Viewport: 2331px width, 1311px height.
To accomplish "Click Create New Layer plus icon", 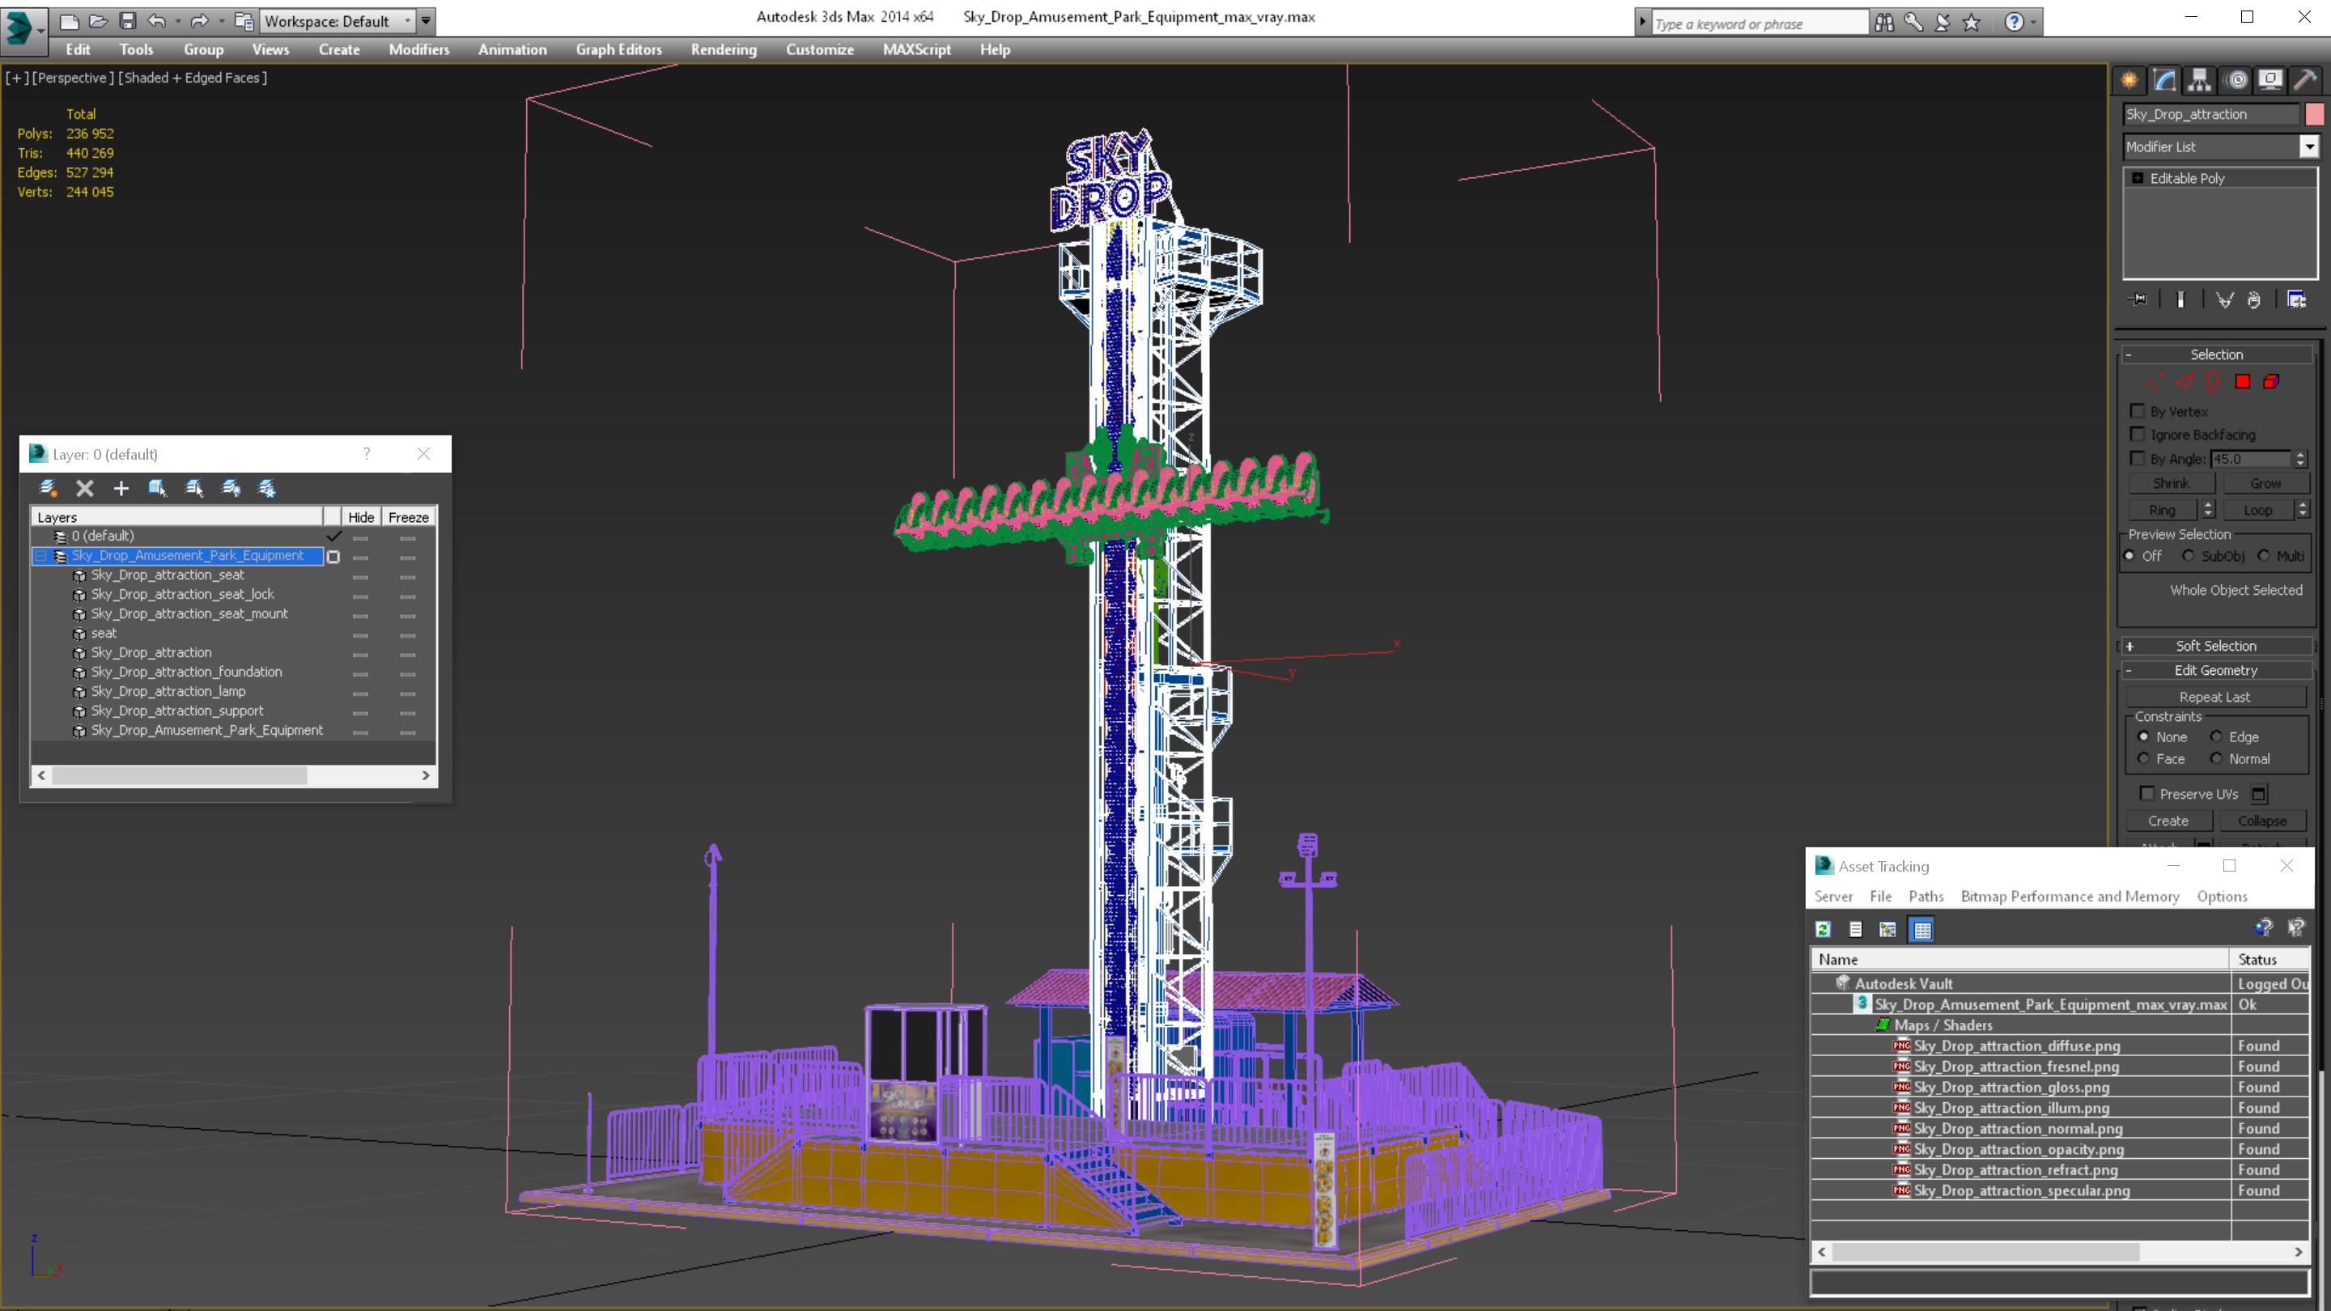I will click(121, 489).
